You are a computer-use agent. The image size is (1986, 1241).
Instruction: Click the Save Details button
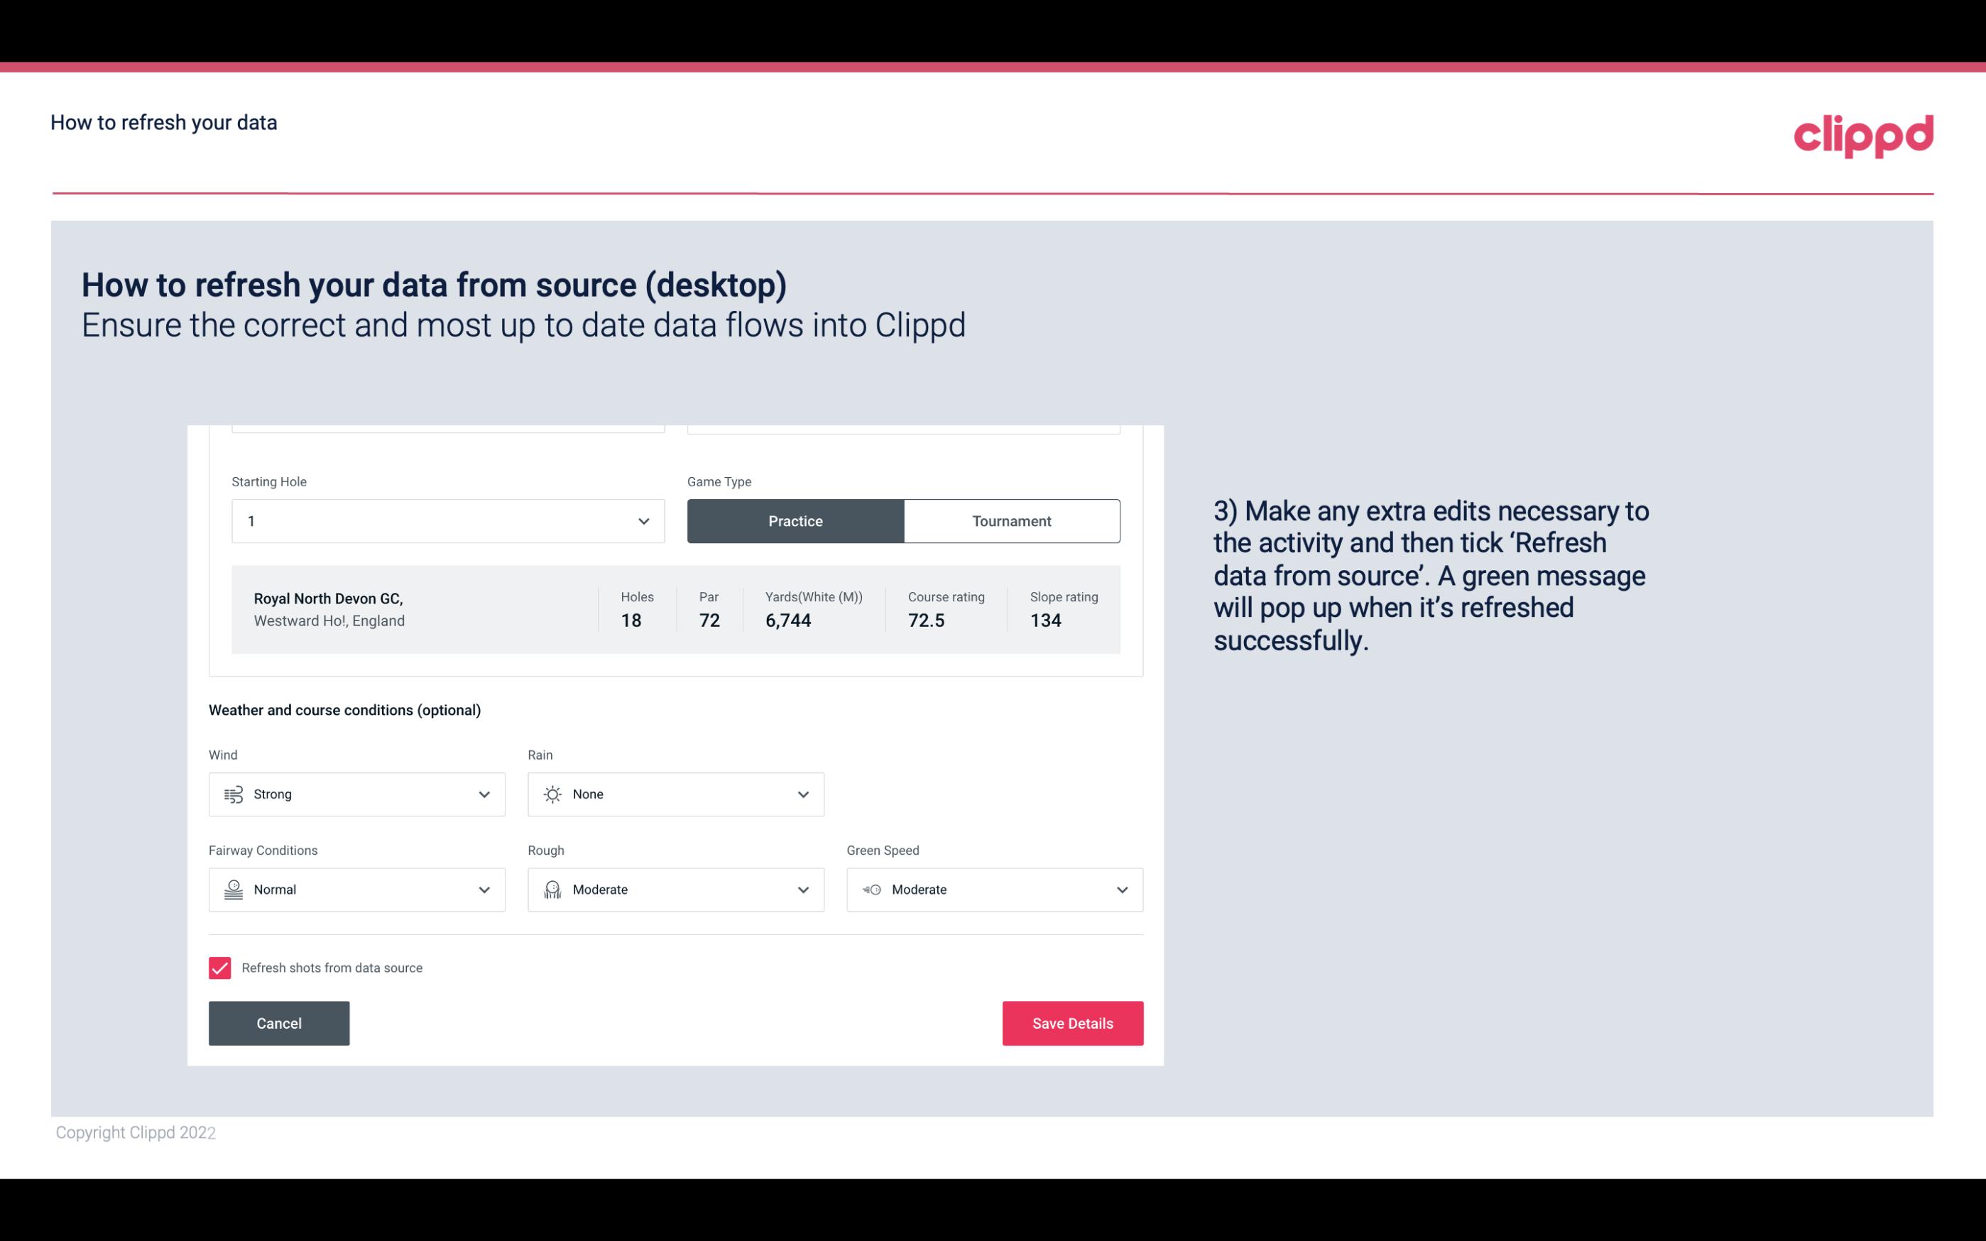[x=1072, y=1022]
